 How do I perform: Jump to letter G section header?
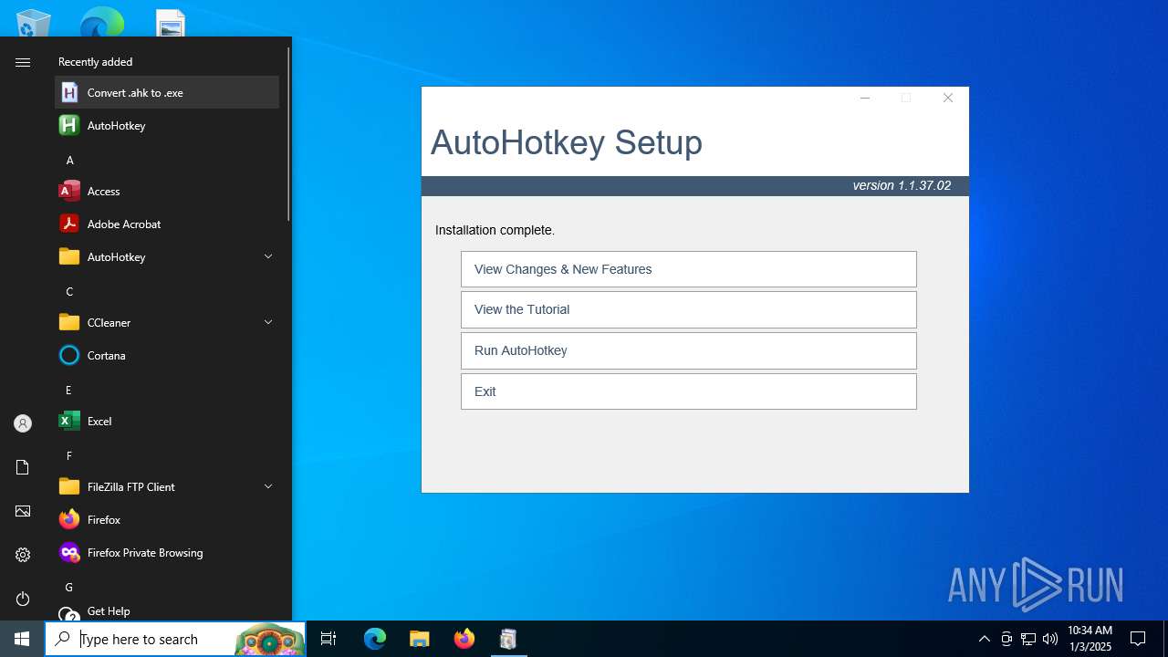(69, 587)
